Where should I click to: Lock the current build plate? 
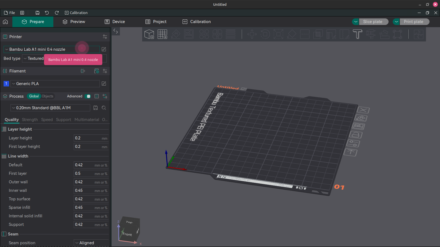(356, 135)
